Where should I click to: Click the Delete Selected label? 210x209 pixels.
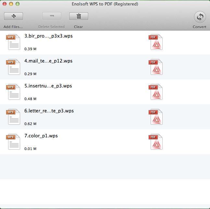(x=51, y=27)
